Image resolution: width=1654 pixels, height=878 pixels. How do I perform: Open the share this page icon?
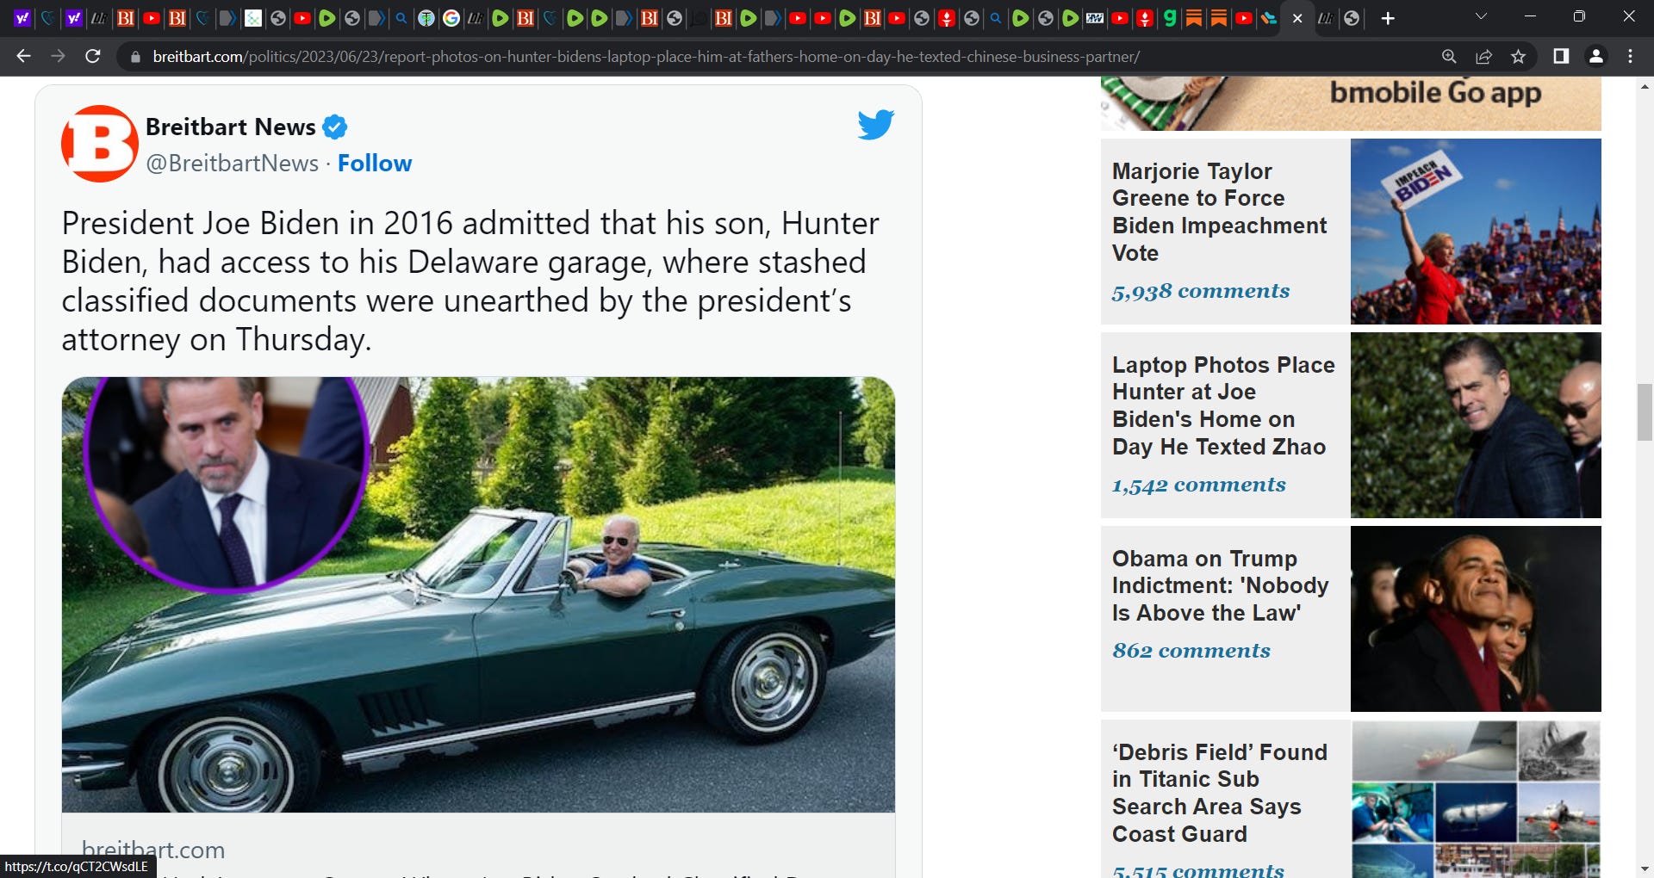[1483, 57]
